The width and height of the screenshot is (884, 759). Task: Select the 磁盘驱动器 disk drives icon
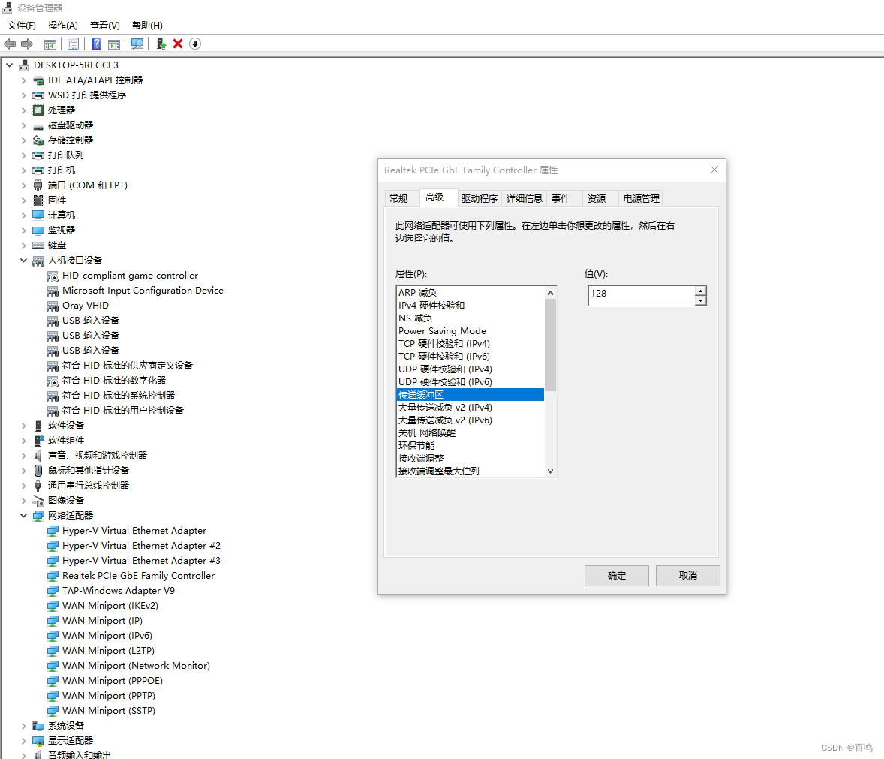click(x=38, y=125)
